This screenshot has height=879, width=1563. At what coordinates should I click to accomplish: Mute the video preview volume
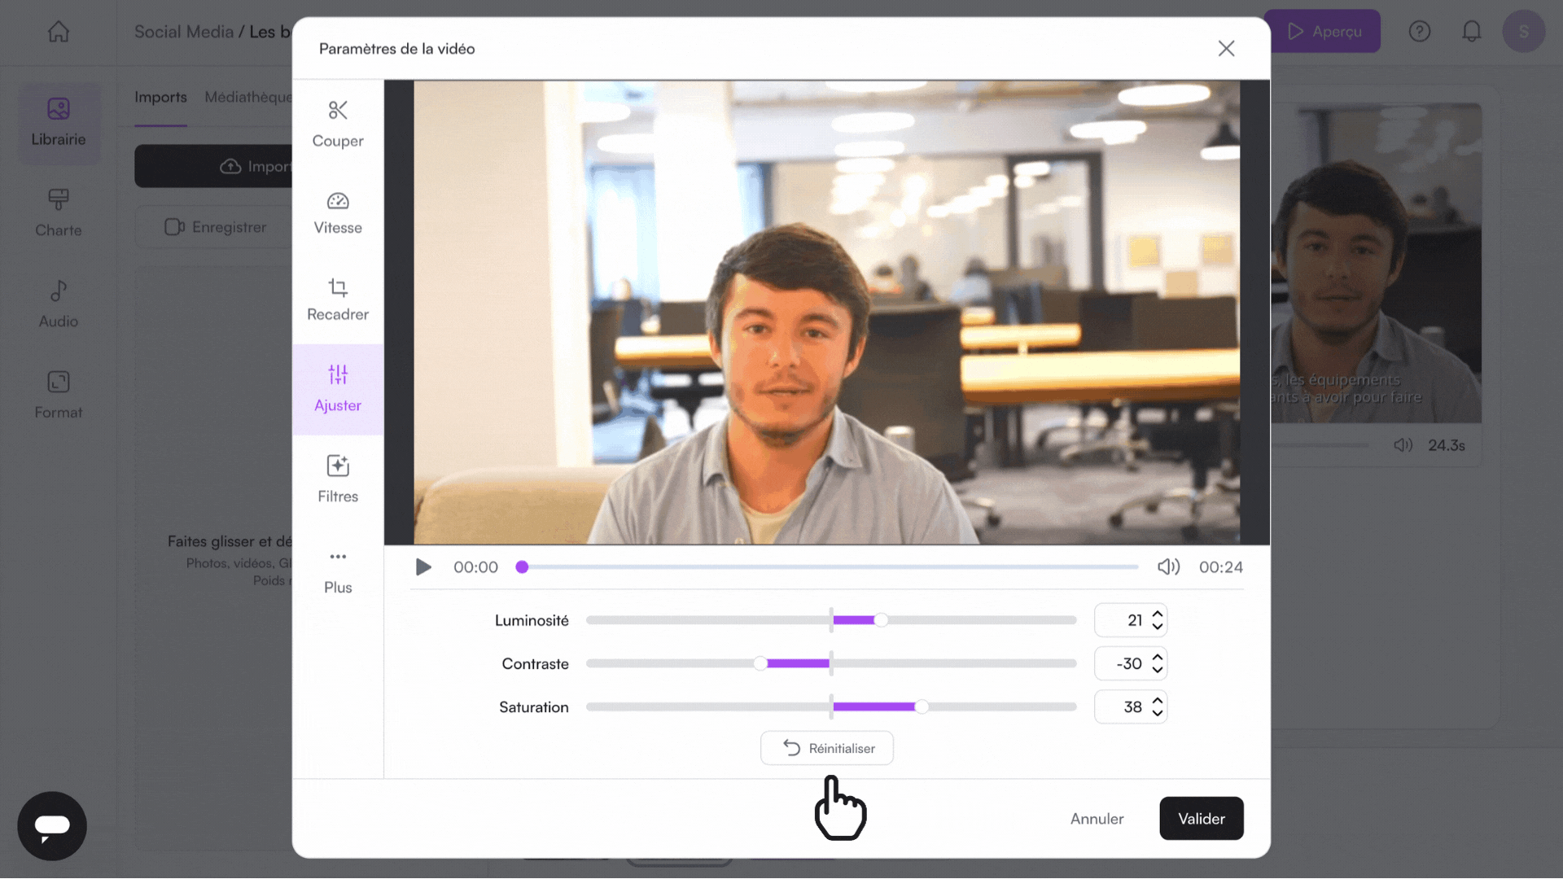[x=1168, y=567]
